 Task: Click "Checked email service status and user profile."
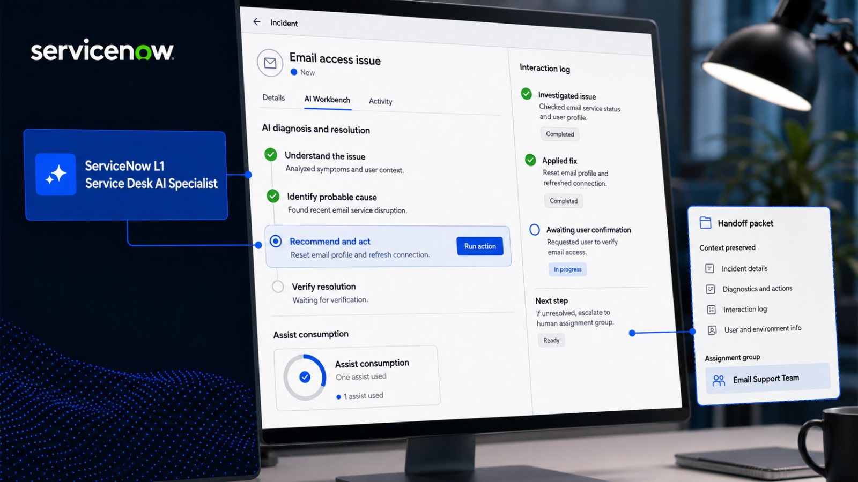pos(579,112)
